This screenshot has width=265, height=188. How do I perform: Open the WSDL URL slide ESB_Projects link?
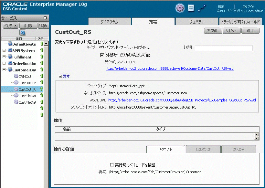pos(182,100)
